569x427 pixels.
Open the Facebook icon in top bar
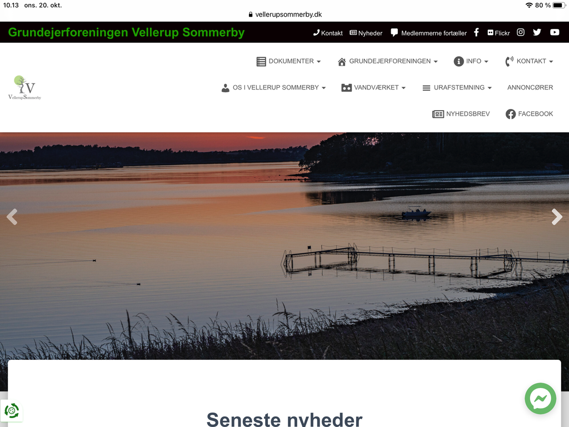click(476, 32)
